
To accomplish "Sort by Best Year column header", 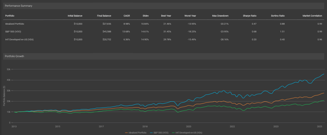I will tap(166, 16).
